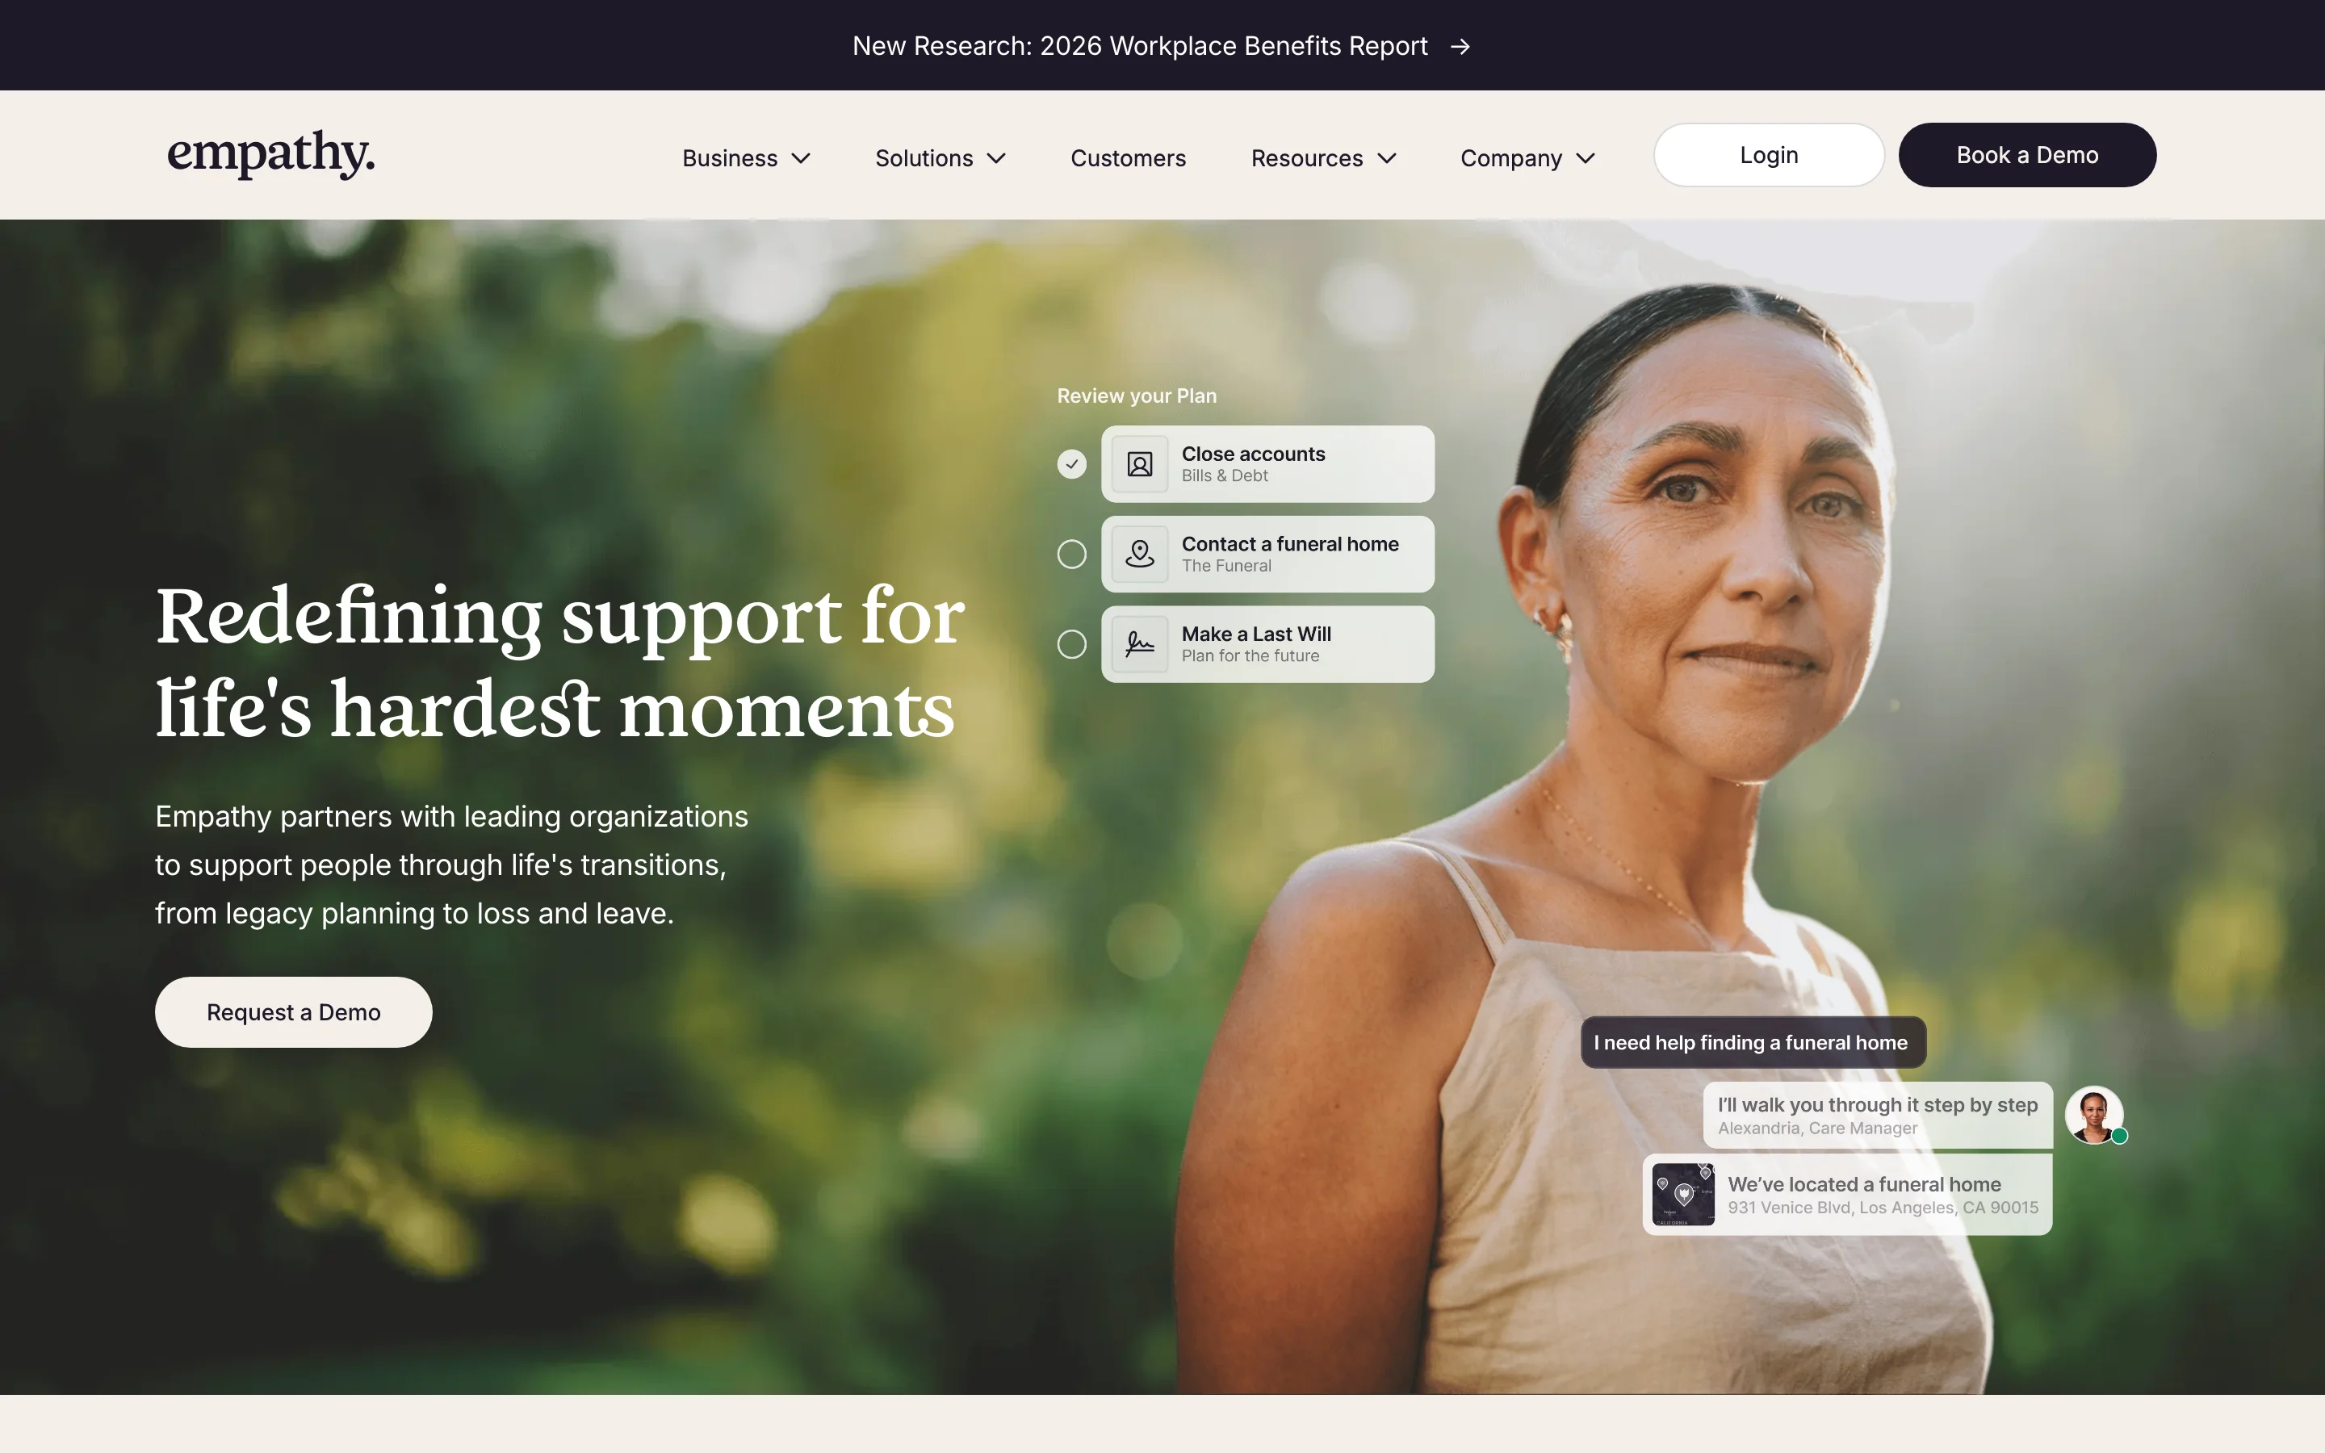
Task: Click the green online status dot
Action: click(x=2119, y=1136)
